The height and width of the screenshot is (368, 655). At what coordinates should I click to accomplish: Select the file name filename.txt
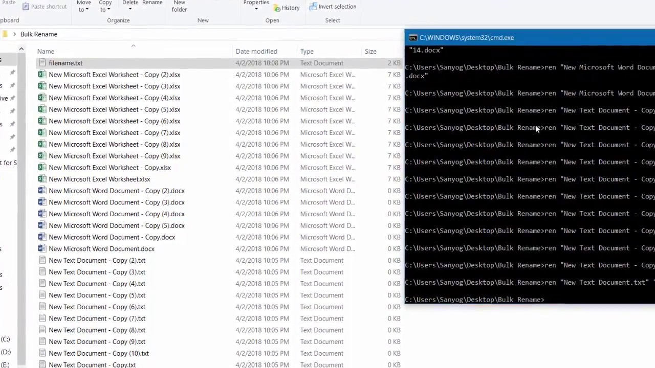point(65,63)
